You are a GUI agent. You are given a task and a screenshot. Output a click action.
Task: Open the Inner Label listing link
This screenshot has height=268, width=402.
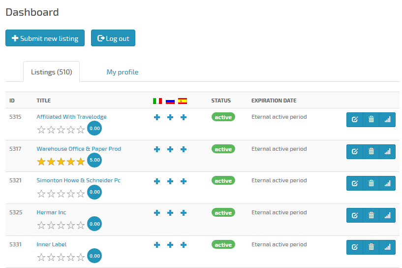[x=52, y=244]
